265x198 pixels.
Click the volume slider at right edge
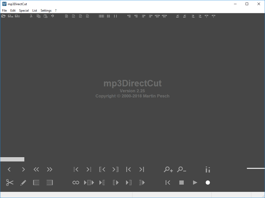coord(256,168)
